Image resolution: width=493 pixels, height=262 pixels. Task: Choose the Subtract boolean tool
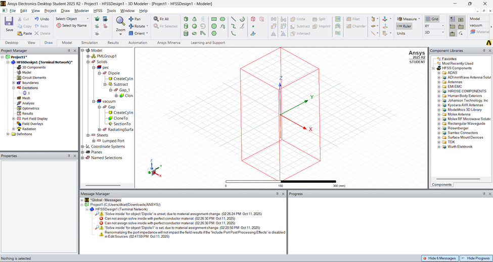299,26
